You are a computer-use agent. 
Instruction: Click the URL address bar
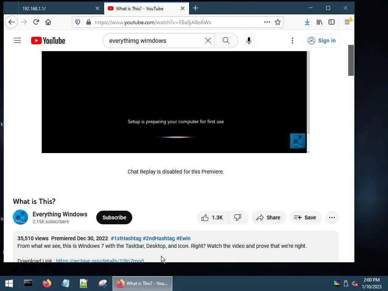pyautogui.click(x=177, y=22)
